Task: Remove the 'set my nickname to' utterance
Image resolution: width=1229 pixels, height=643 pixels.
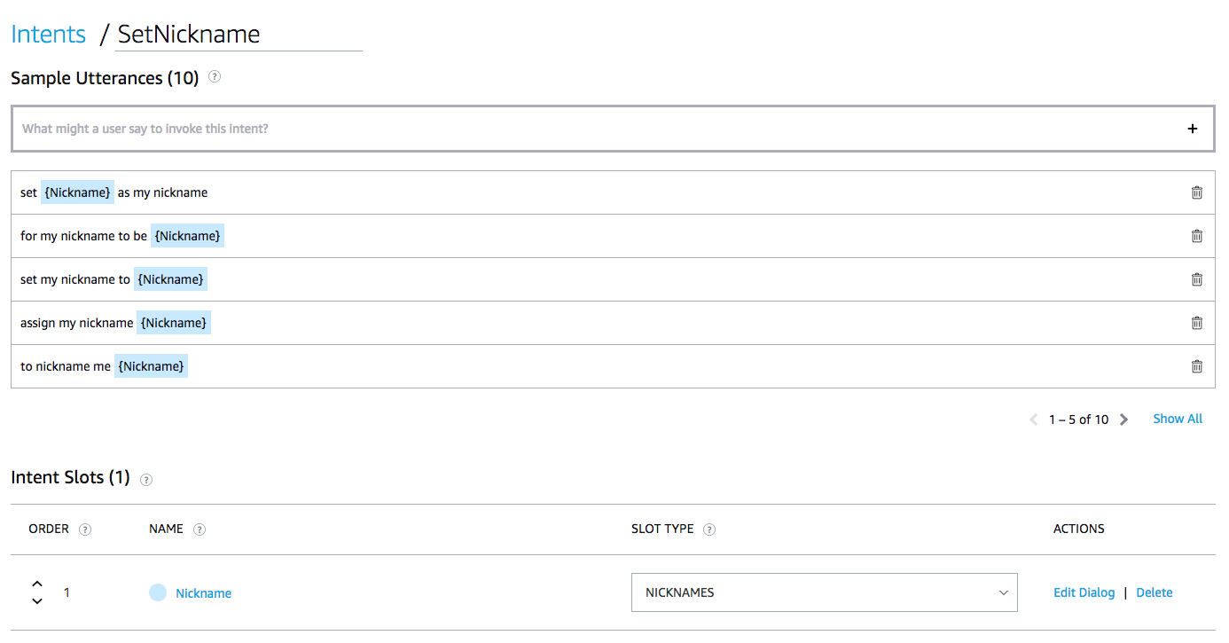Action: 1196,279
